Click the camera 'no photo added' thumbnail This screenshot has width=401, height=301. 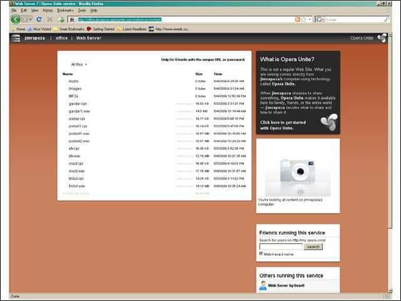[x=298, y=177]
